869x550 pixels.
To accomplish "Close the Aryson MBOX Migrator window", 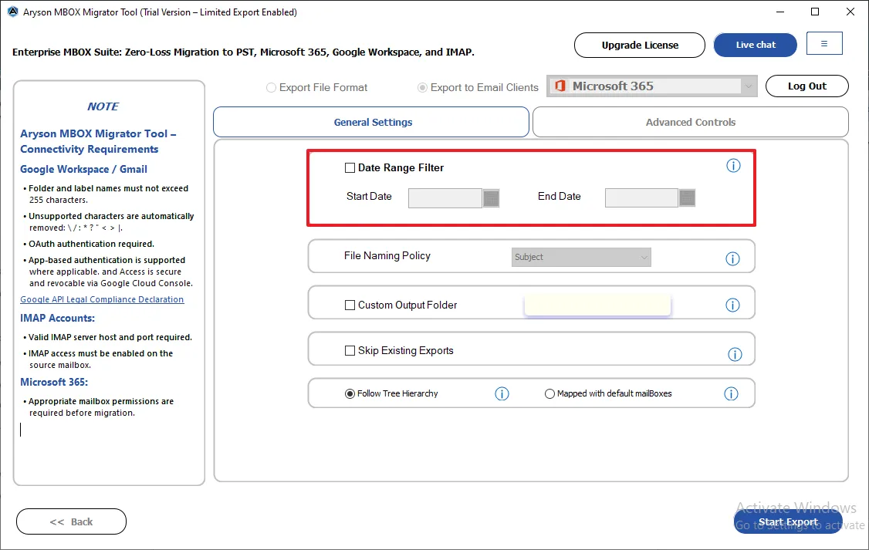I will coord(850,12).
